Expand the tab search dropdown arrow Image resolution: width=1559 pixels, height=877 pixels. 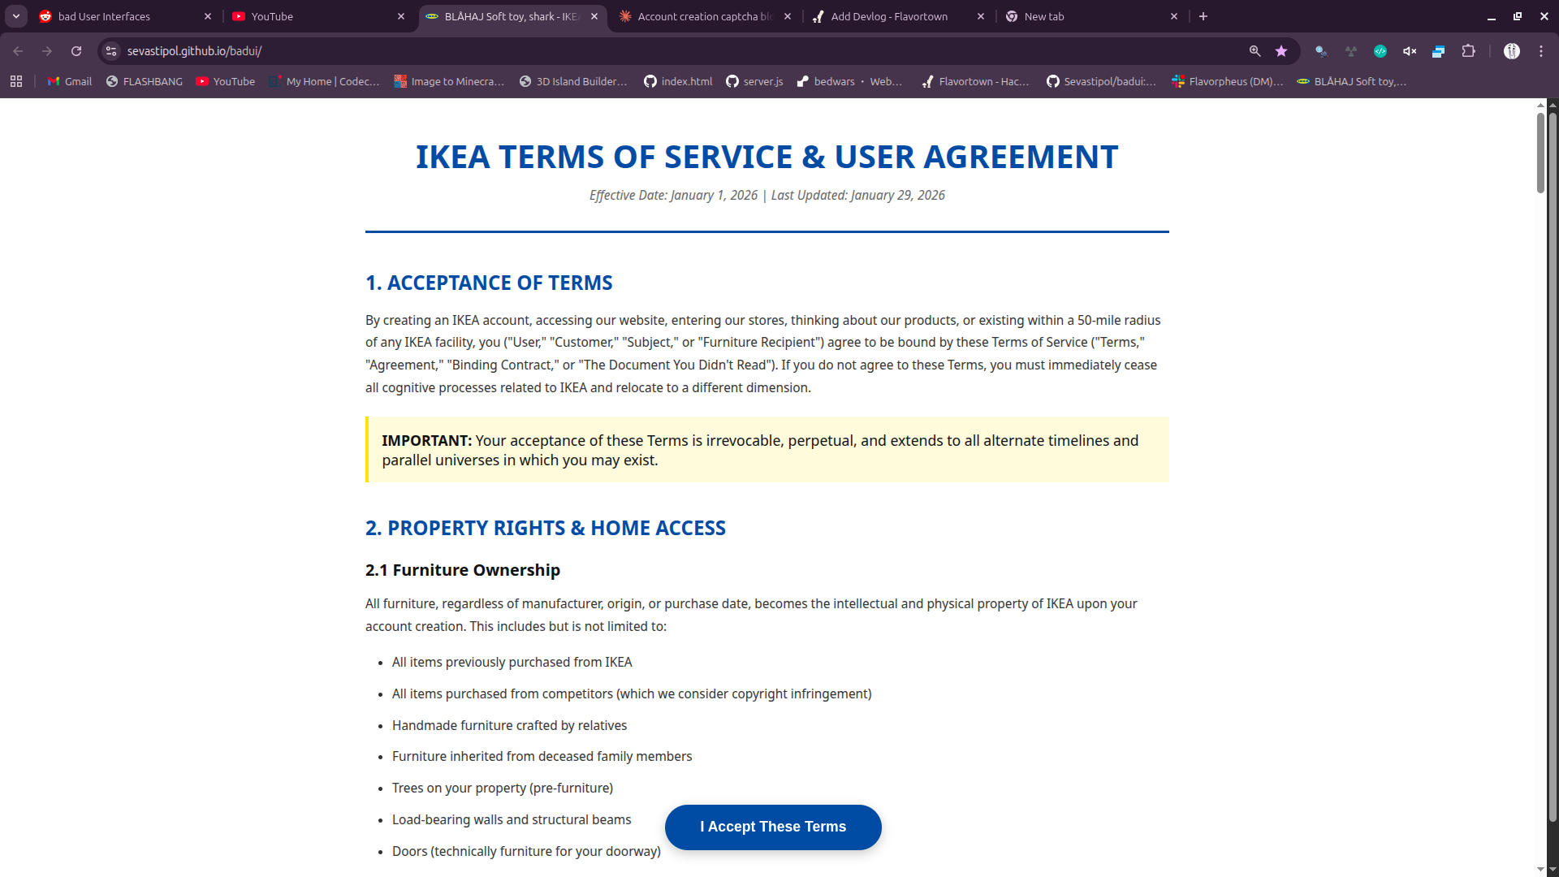pos(16,16)
